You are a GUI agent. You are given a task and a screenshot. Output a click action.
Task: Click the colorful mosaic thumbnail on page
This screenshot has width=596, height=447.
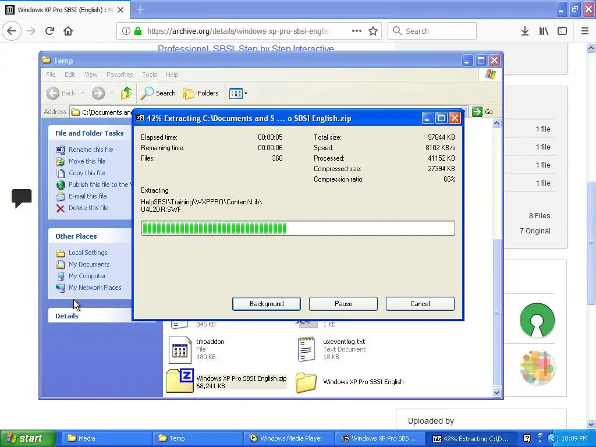[537, 367]
